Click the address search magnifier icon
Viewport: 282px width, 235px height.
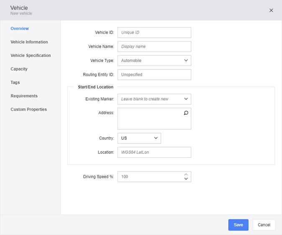pyautogui.click(x=186, y=113)
